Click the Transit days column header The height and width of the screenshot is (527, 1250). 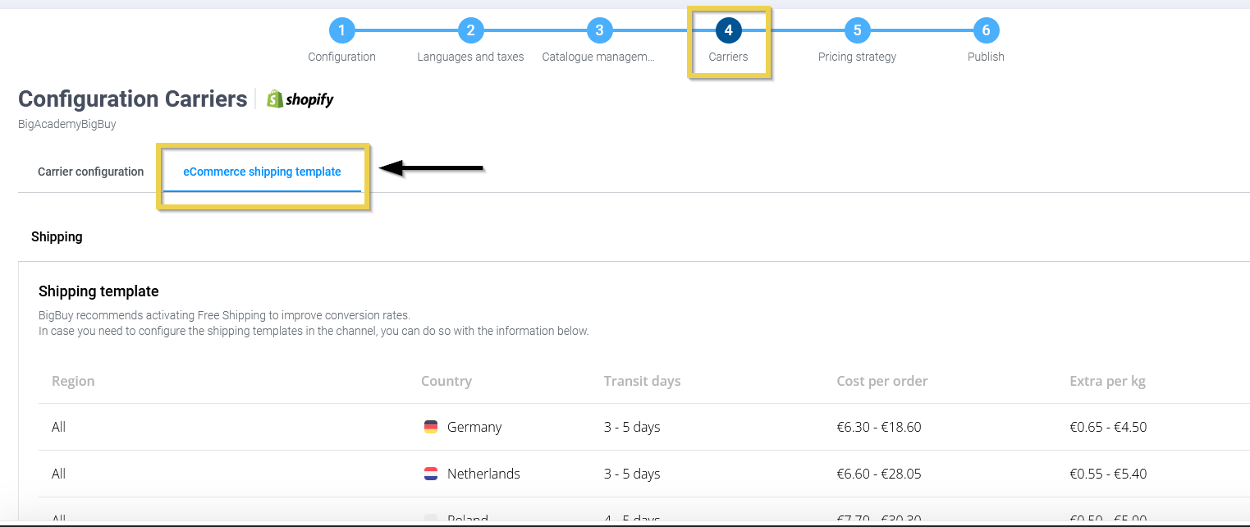(x=642, y=381)
